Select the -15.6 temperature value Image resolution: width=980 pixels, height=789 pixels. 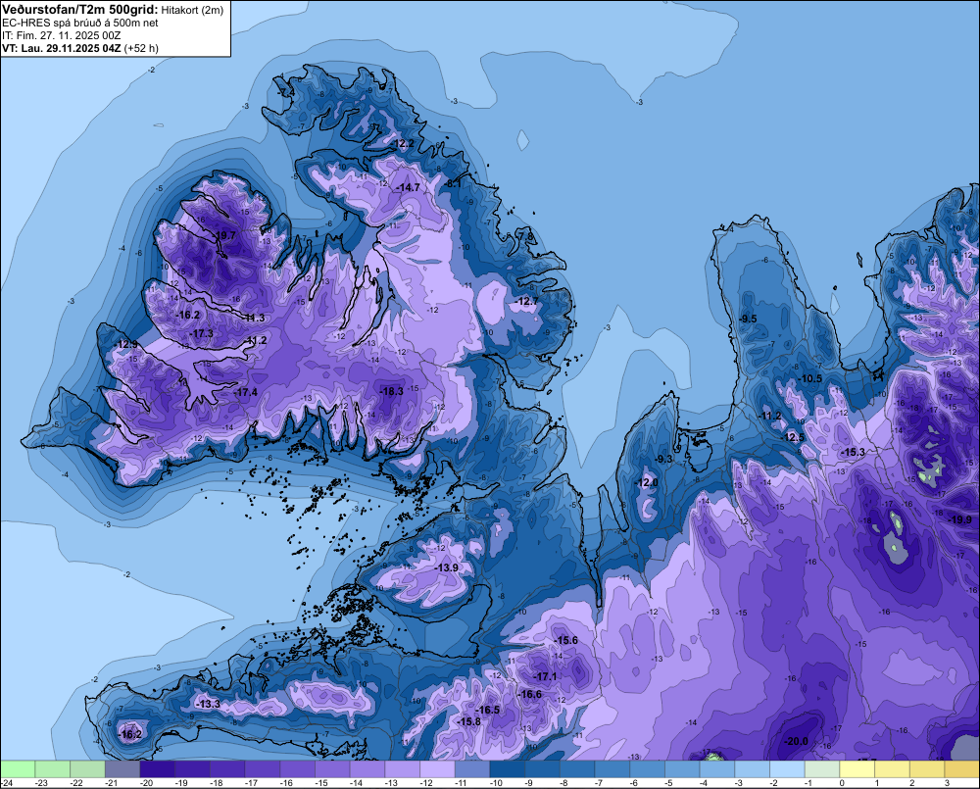click(x=566, y=641)
